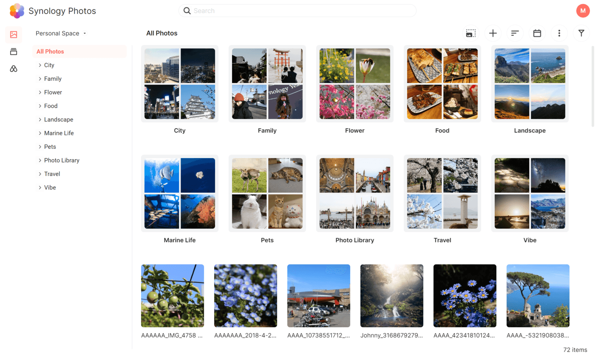The width and height of the screenshot is (595, 357).
Task: Open the Pets folder from the tree
Action: tap(50, 146)
